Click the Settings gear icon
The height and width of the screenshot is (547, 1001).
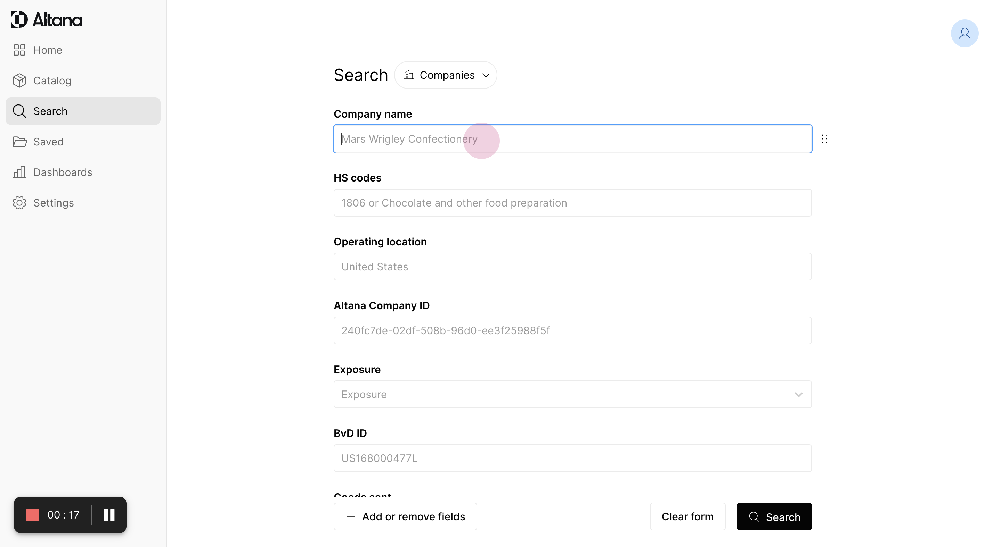pos(19,203)
